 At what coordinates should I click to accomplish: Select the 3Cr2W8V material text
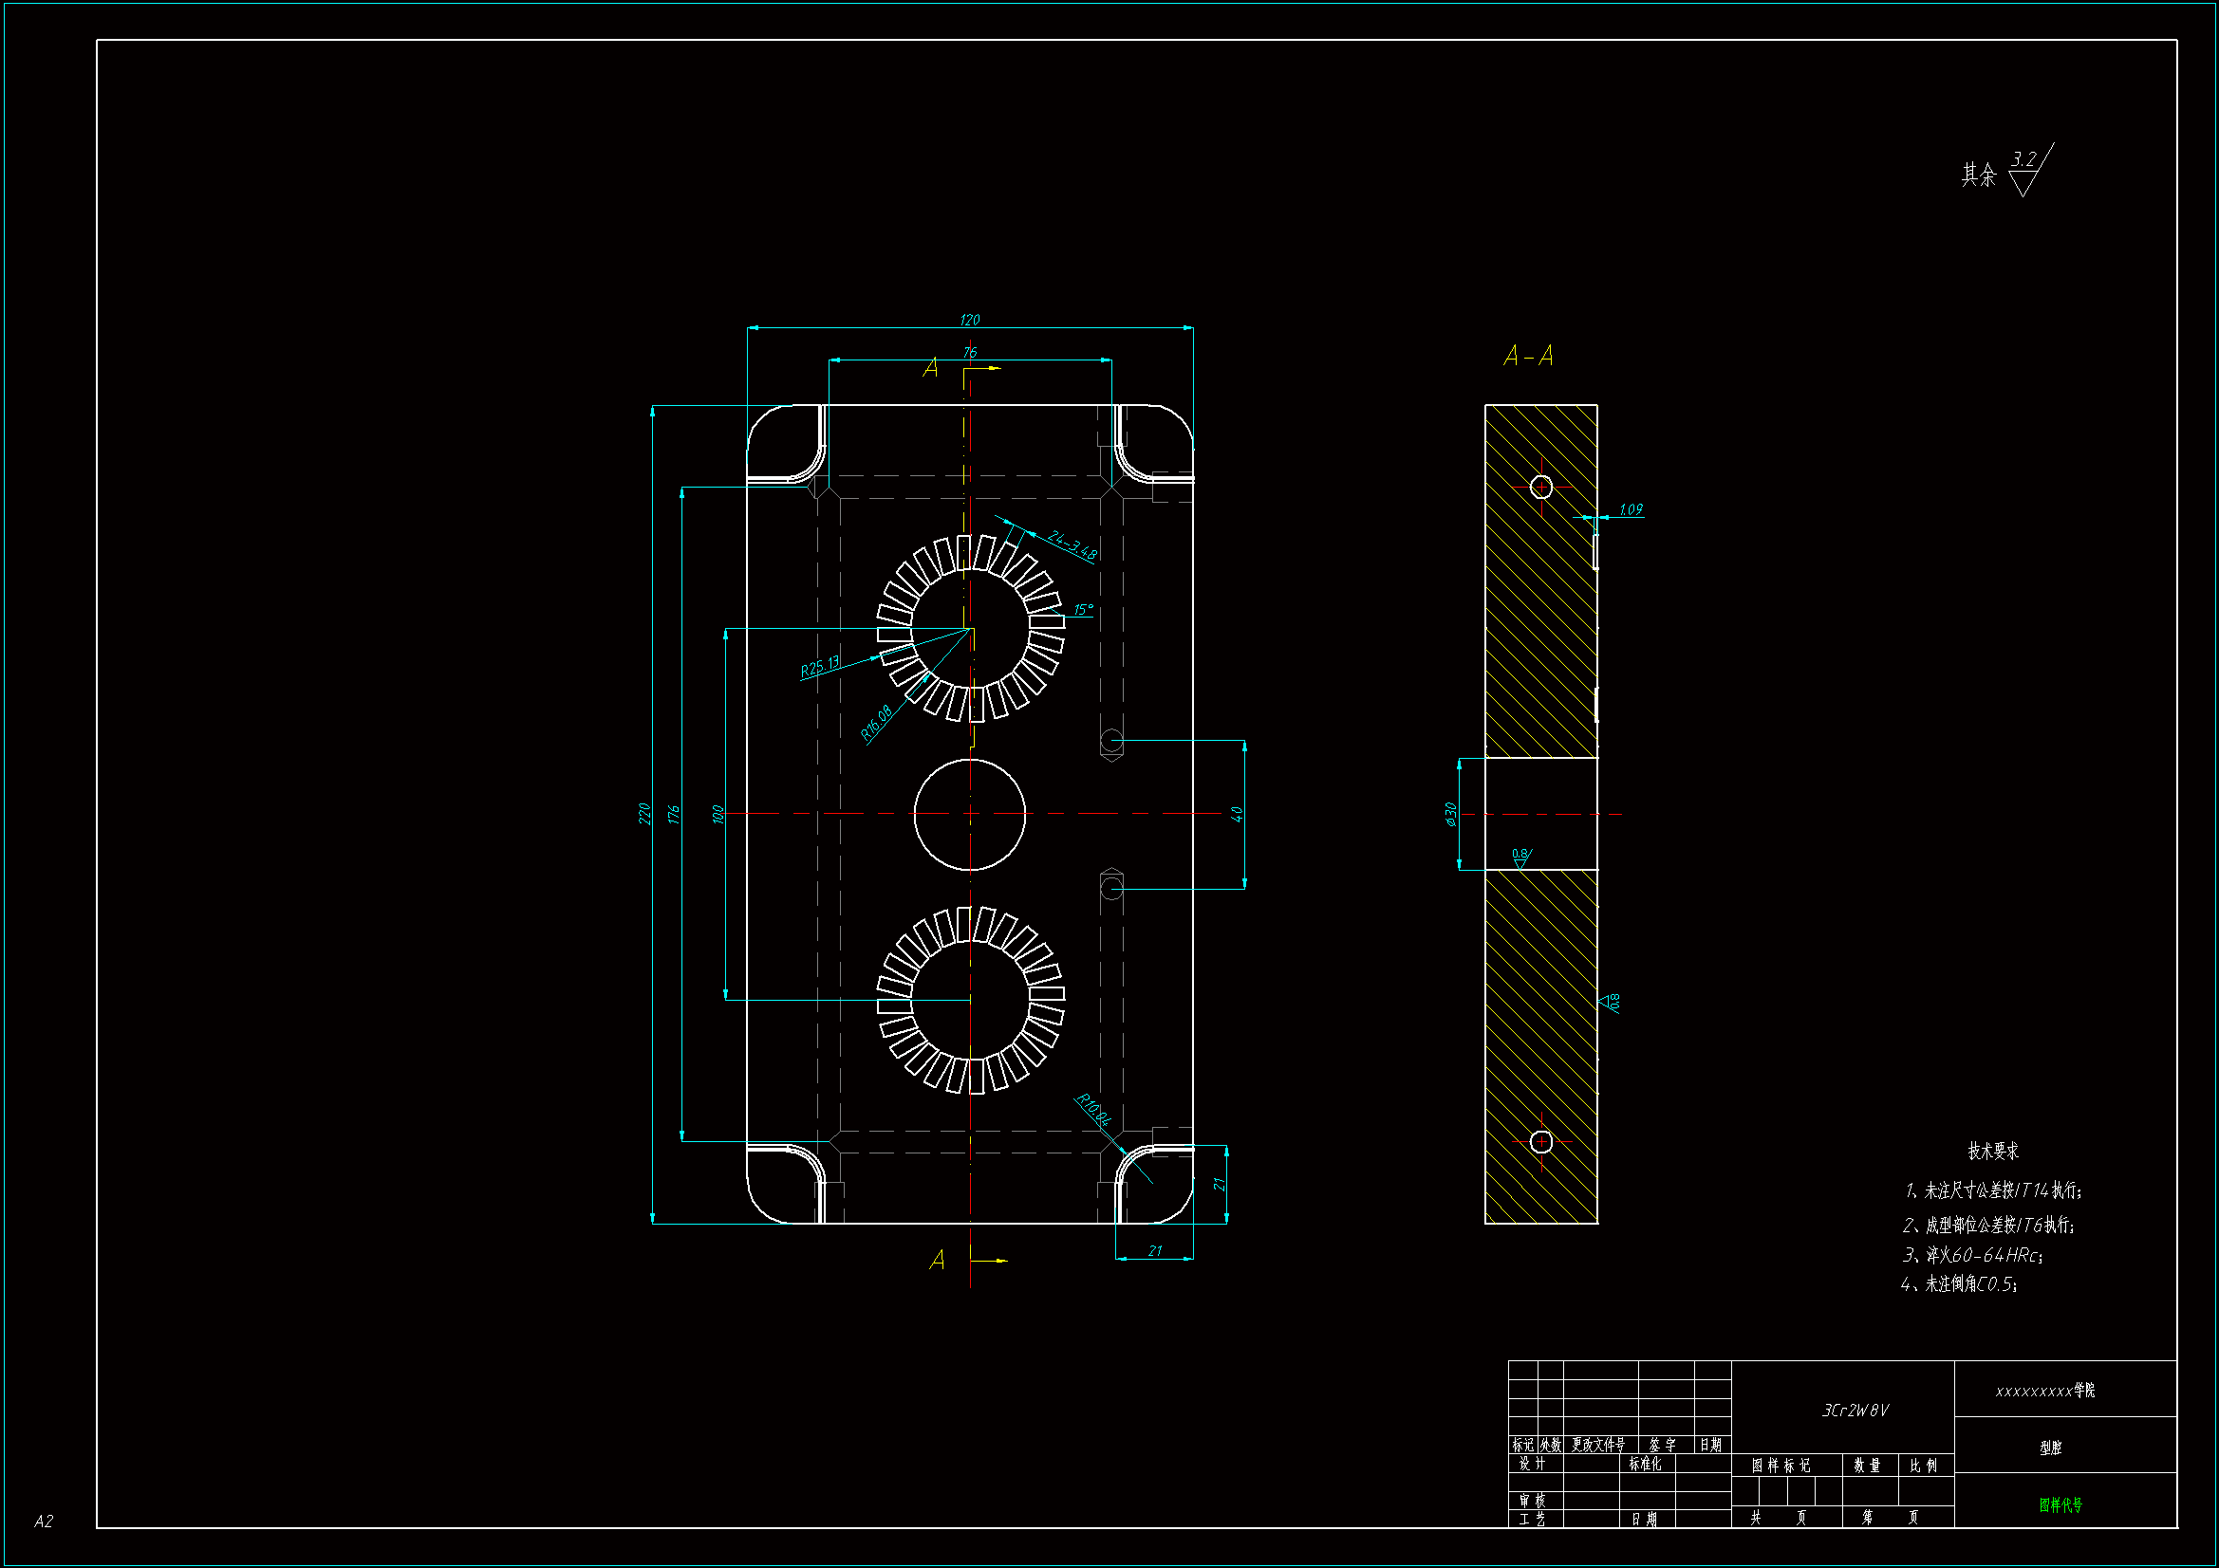1855,1411
